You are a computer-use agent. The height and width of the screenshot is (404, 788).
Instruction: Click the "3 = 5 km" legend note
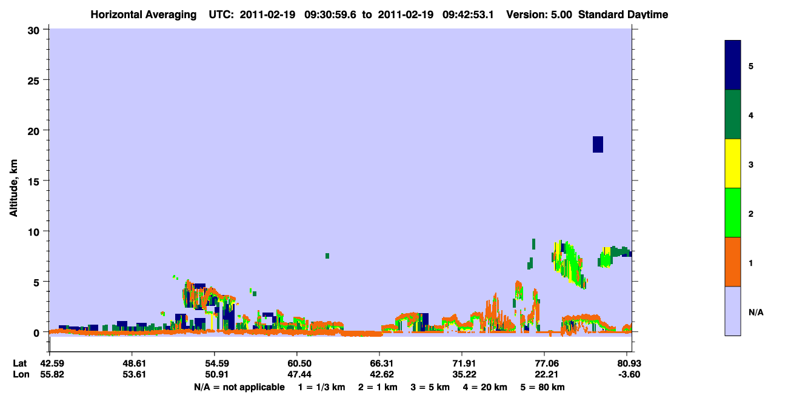tap(430, 387)
